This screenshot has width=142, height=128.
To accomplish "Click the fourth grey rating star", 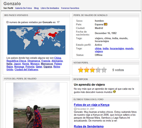I will [98, 70].
